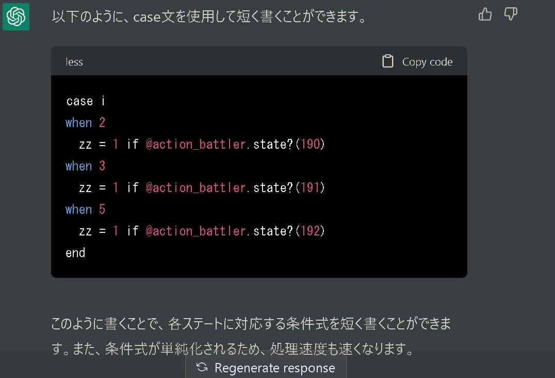The height and width of the screenshot is (378, 555).
Task: Click the "when 3" line in the code
Action: click(x=86, y=166)
